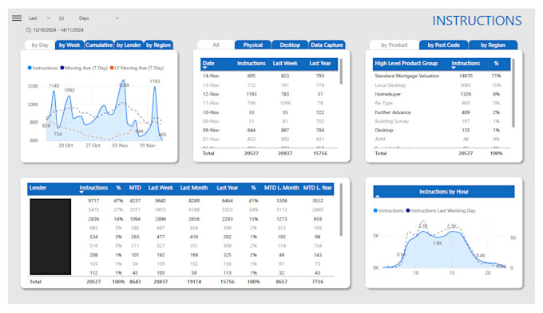The image size is (543, 313).
Task: Edit the 31 days number field
Action: tap(61, 18)
